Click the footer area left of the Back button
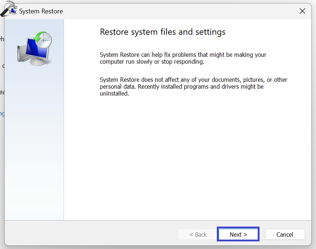This screenshot has width=316, height=249. [x=90, y=235]
